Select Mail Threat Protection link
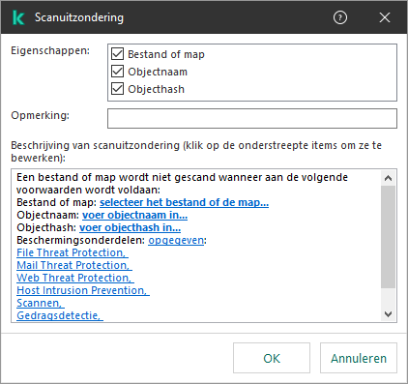This screenshot has width=408, height=384. click(x=74, y=265)
